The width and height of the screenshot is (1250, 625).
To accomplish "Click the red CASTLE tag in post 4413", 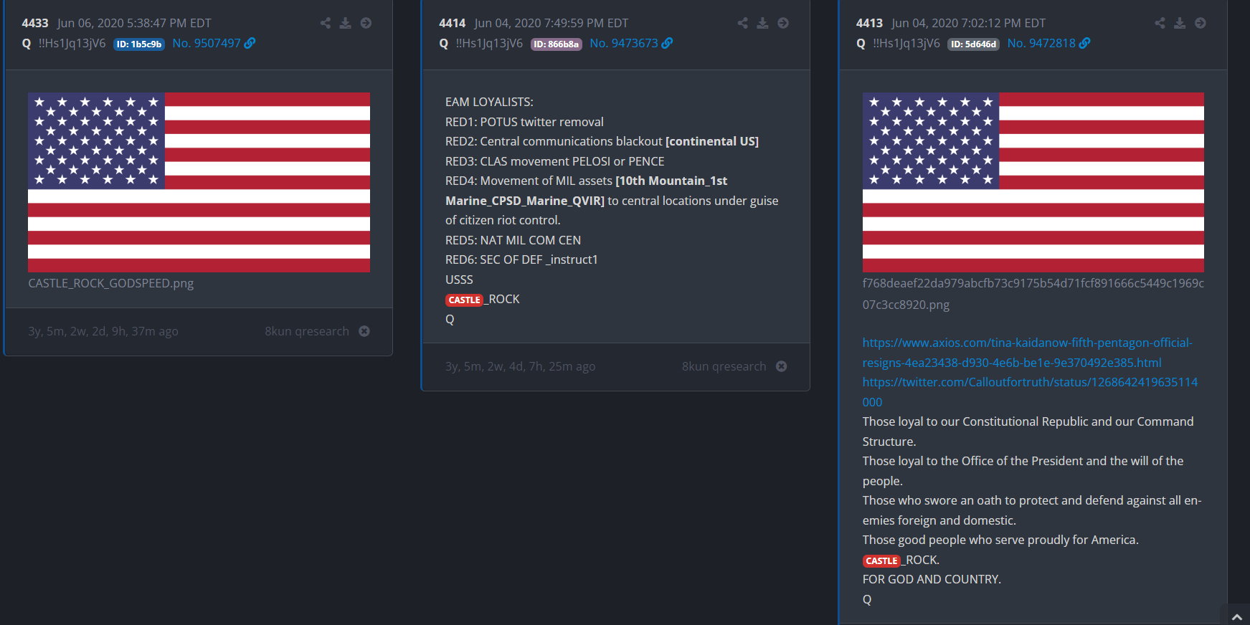I will (x=881, y=560).
